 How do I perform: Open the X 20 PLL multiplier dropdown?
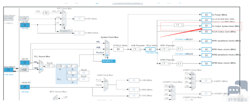click(x=61, y=66)
